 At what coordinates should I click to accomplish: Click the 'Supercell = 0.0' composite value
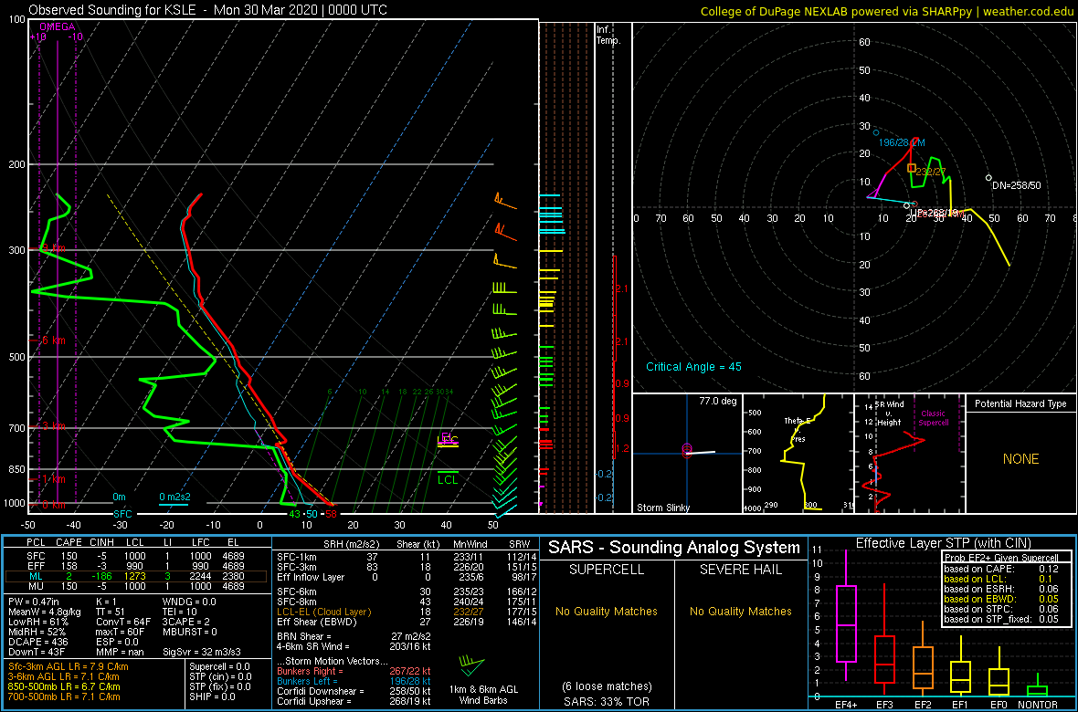[x=221, y=666]
